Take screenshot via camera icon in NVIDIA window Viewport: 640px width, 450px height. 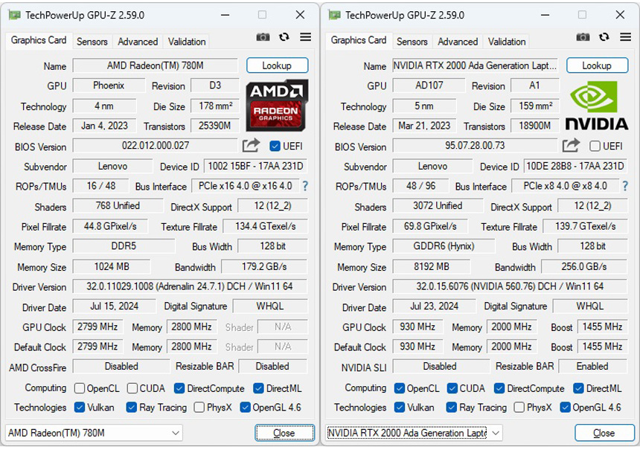(583, 37)
